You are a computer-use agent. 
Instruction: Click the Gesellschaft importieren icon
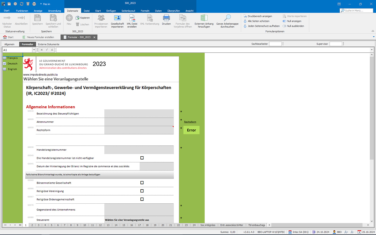click(118, 18)
